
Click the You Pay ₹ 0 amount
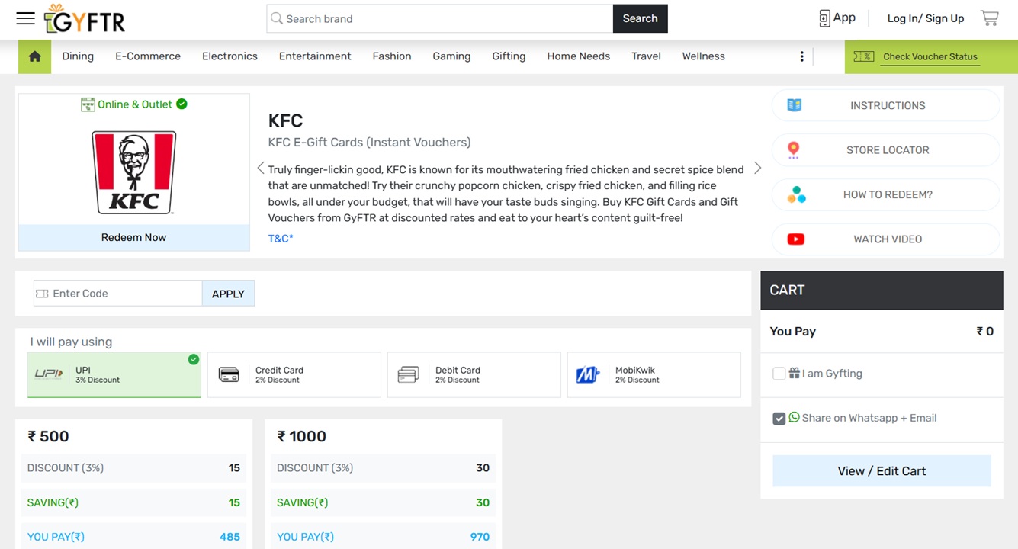tap(984, 332)
